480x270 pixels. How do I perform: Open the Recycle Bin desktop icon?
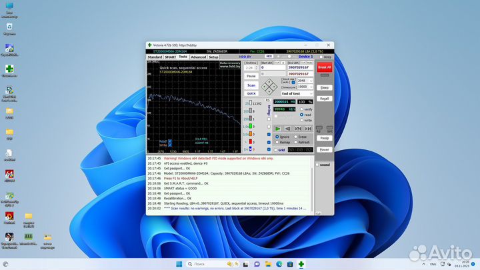point(9,29)
